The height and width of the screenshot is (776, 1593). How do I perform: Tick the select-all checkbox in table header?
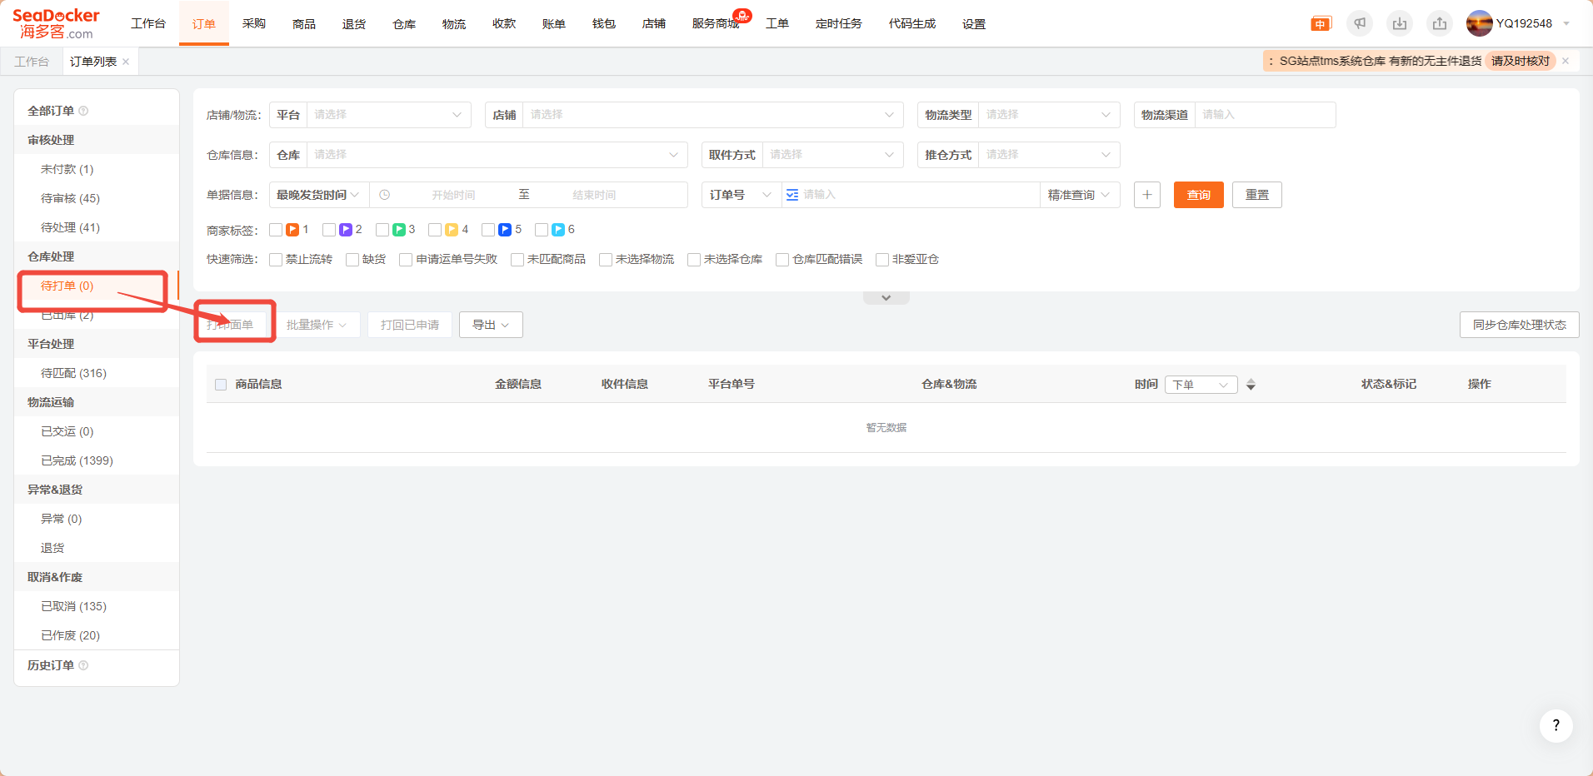tap(221, 385)
